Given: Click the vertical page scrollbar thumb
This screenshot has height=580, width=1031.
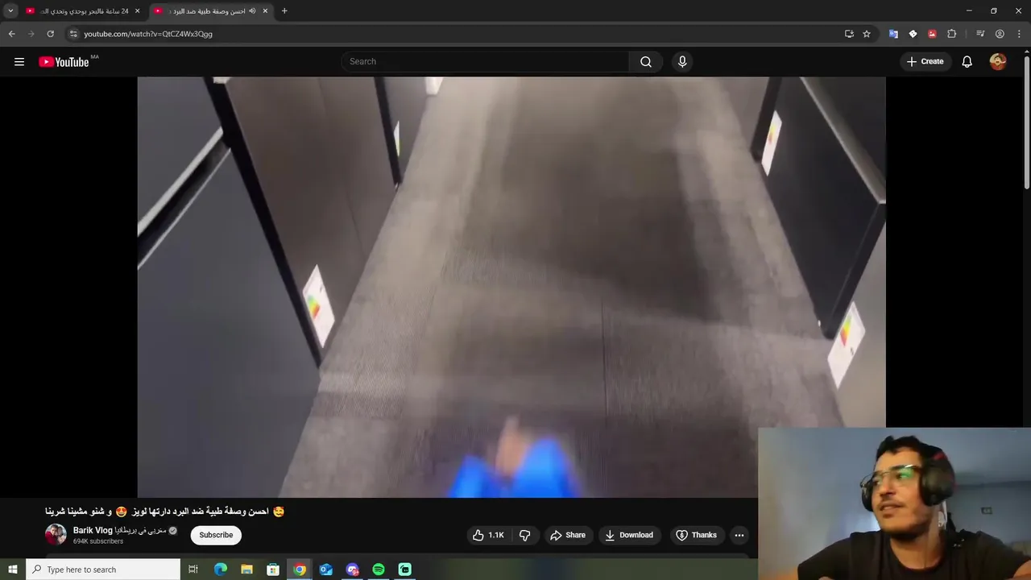Looking at the screenshot, I should [1026, 122].
